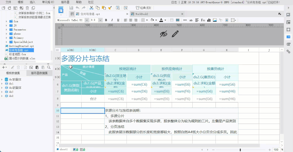The height and width of the screenshot is (152, 293).
Task: Open the font name dropdown
Action: click(x=87, y=20)
